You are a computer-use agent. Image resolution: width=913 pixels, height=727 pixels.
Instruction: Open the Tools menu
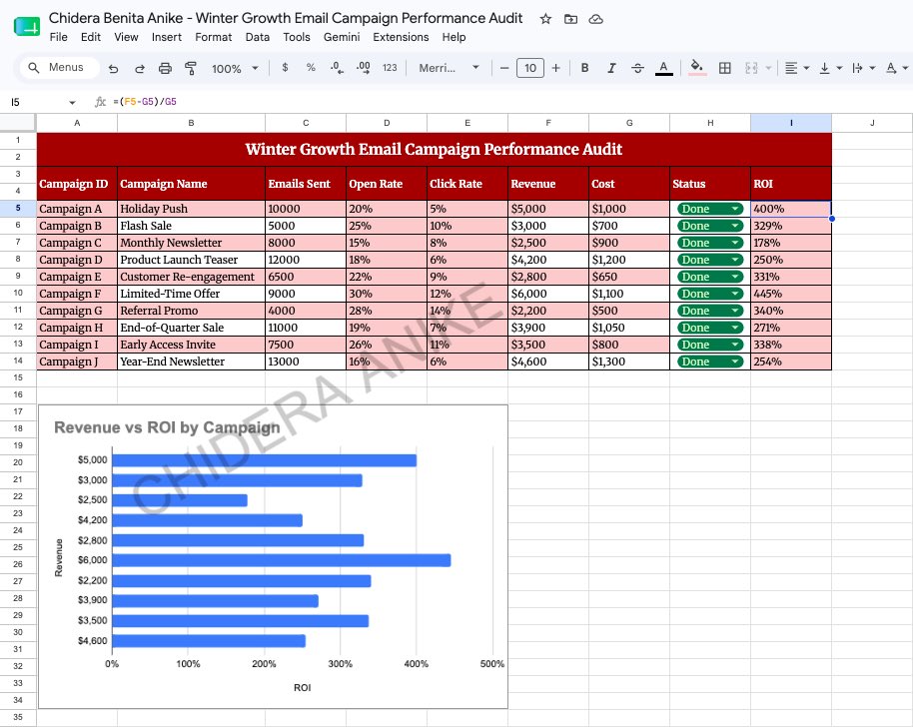click(x=297, y=37)
